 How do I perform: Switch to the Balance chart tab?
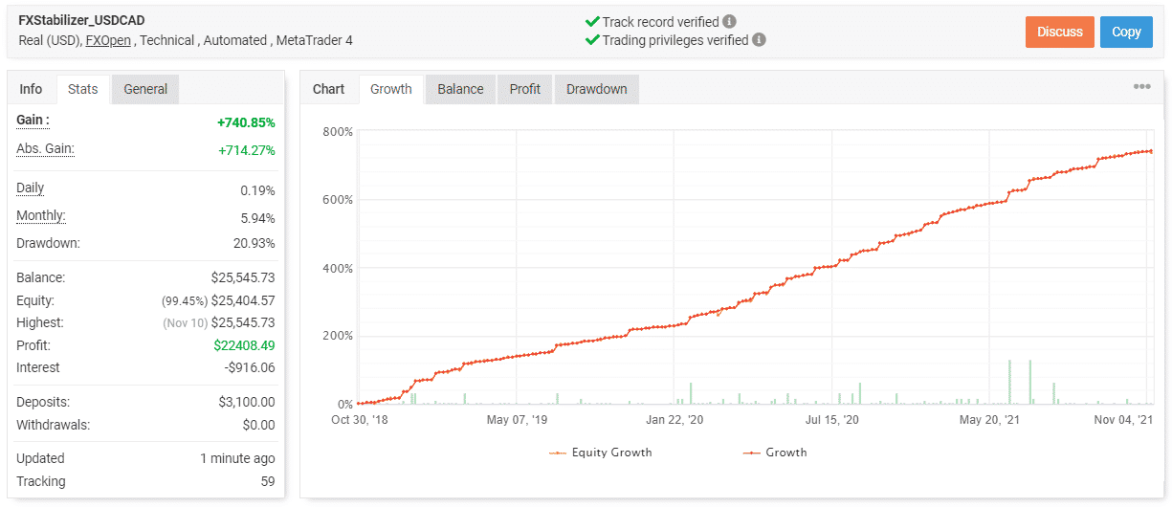tap(460, 89)
